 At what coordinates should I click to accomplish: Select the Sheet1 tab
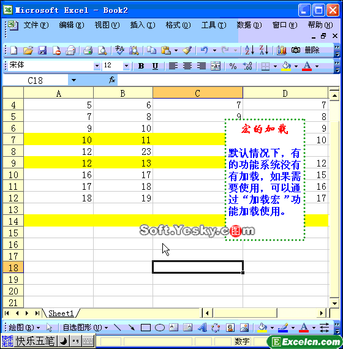click(61, 313)
